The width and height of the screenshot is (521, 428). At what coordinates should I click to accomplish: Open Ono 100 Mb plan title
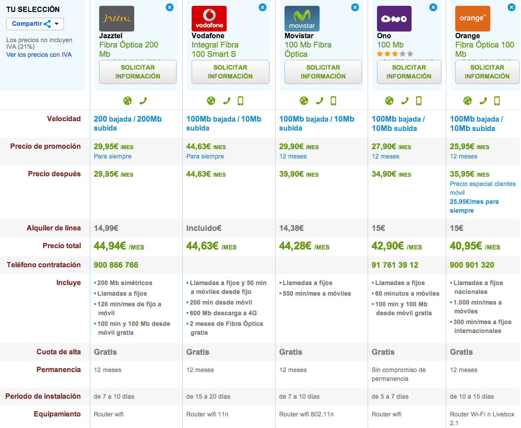pos(390,45)
